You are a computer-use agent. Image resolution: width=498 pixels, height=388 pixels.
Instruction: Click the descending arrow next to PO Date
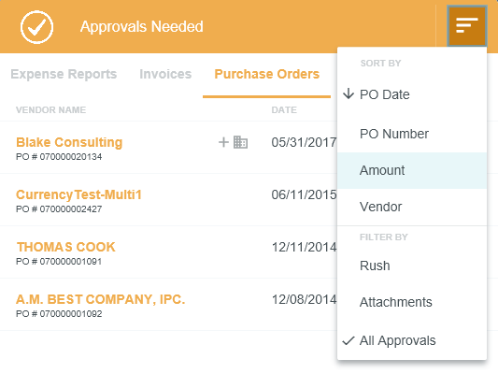coord(349,94)
